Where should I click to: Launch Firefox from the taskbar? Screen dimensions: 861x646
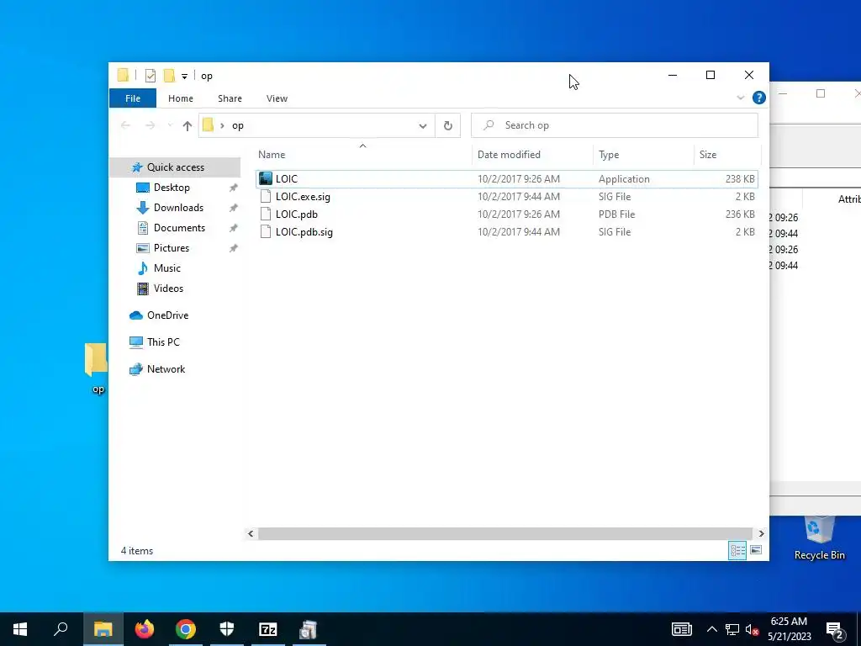(145, 629)
